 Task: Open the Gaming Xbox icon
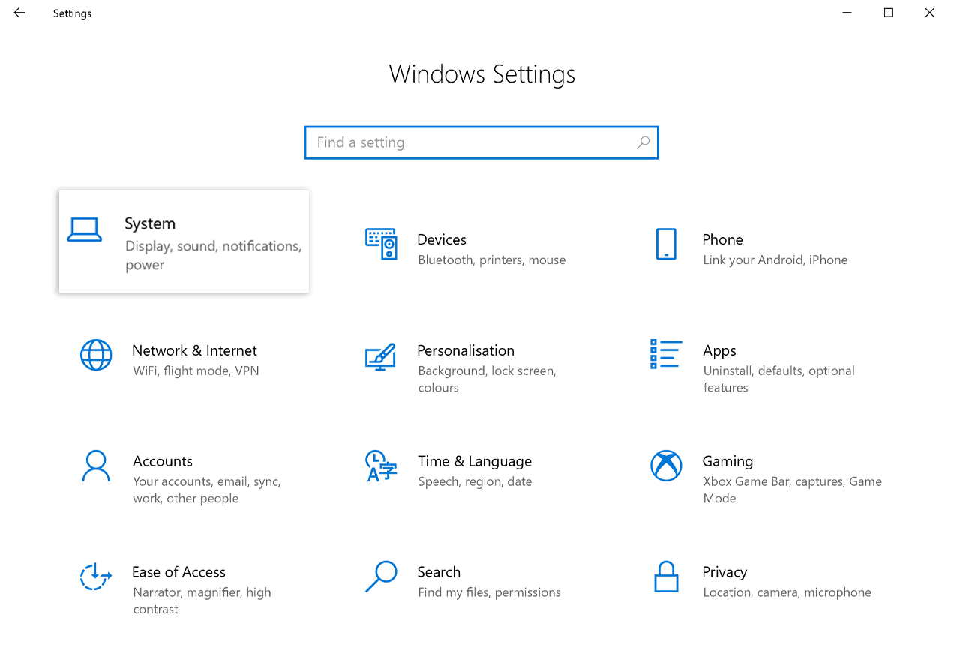pyautogui.click(x=665, y=466)
